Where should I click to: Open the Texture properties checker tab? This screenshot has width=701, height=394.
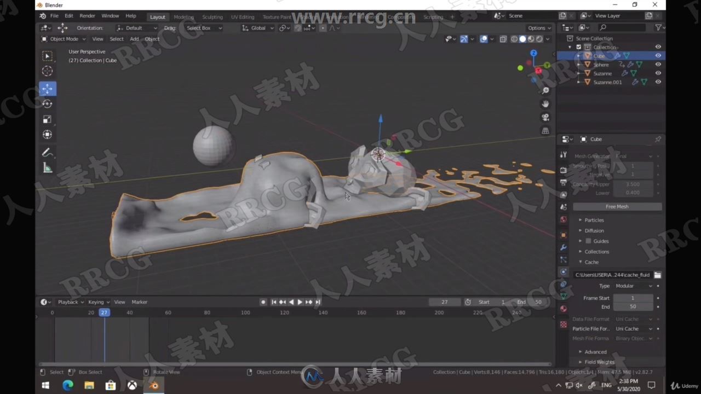564,325
